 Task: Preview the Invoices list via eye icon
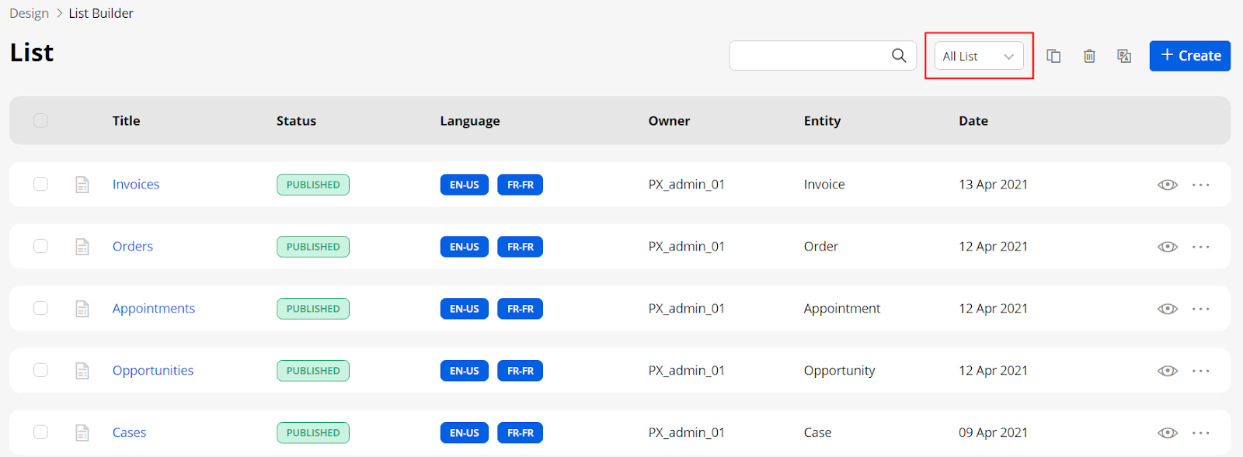coord(1167,185)
